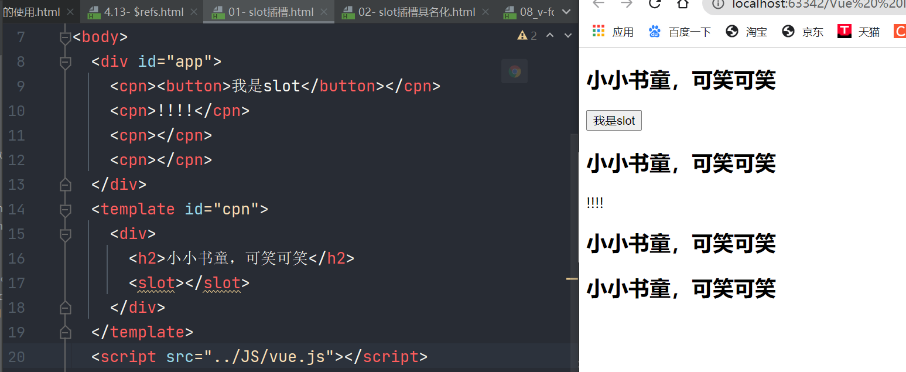Open the 淘宝 bookmark
The height and width of the screenshot is (372, 906).
(746, 32)
